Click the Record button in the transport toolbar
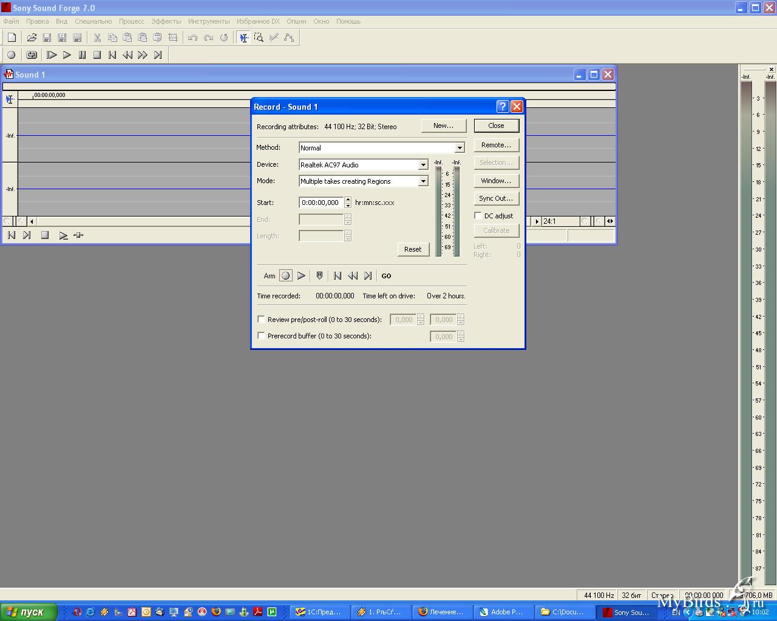The width and height of the screenshot is (777, 621). click(12, 55)
